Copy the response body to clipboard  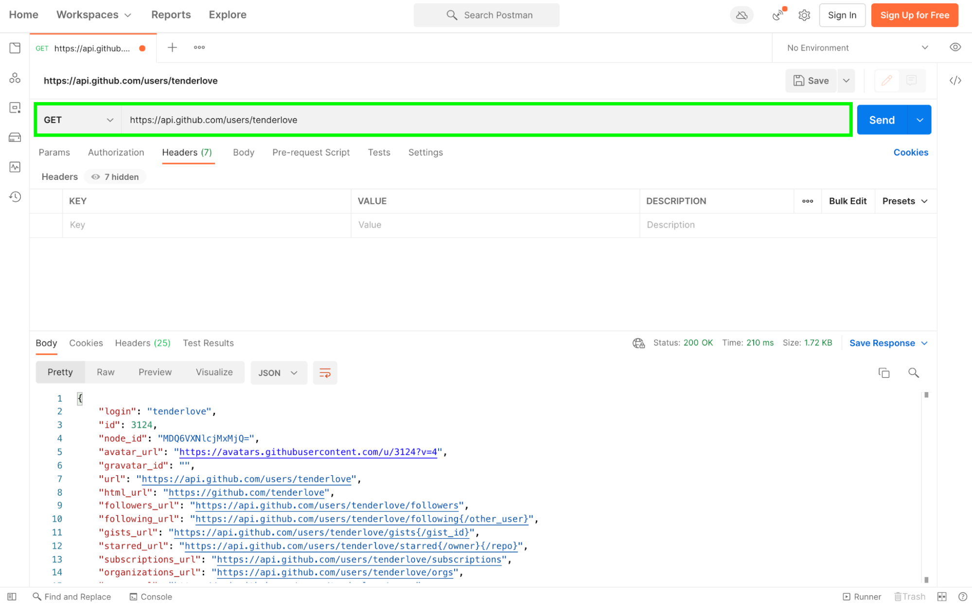point(884,373)
